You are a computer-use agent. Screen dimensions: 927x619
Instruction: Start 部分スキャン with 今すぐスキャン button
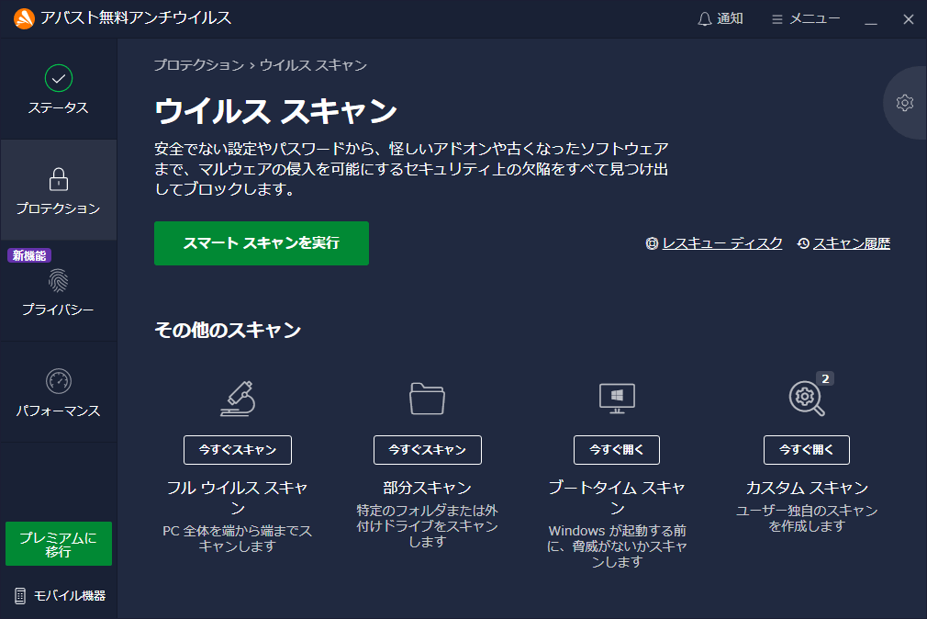click(x=428, y=450)
